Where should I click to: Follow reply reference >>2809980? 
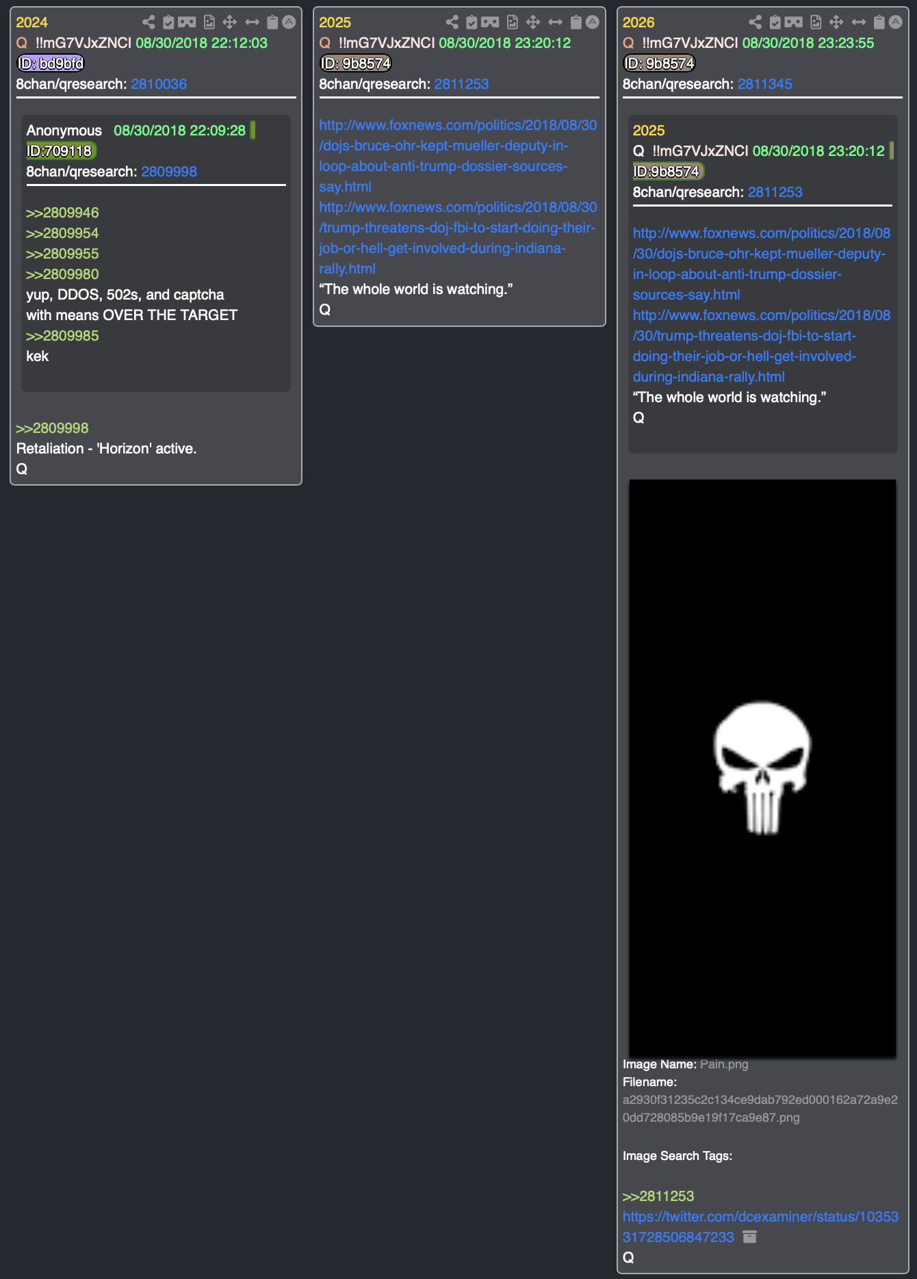pos(62,274)
